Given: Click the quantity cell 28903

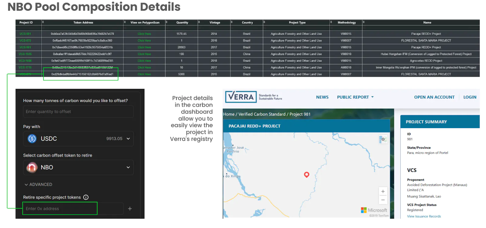Looking at the screenshot, I should (181, 47).
